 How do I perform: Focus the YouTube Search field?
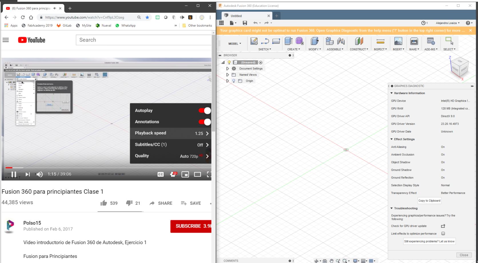[x=144, y=40]
